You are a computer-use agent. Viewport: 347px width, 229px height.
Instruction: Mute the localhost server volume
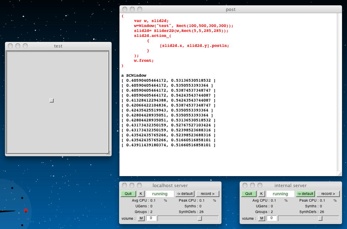pyautogui.click(x=141, y=218)
